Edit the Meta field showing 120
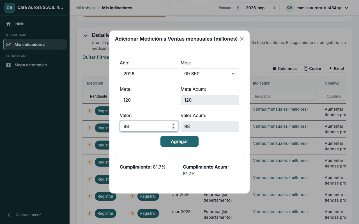This screenshot has width=359, height=224. pyautogui.click(x=149, y=100)
